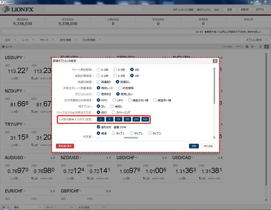Click the plus icon in the bottom bar
The height and width of the screenshot is (210, 271).
coord(4,207)
